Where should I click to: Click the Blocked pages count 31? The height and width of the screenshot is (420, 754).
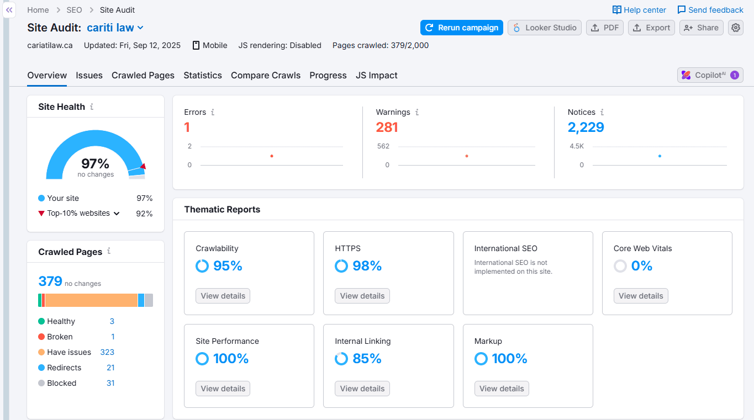pyautogui.click(x=110, y=383)
